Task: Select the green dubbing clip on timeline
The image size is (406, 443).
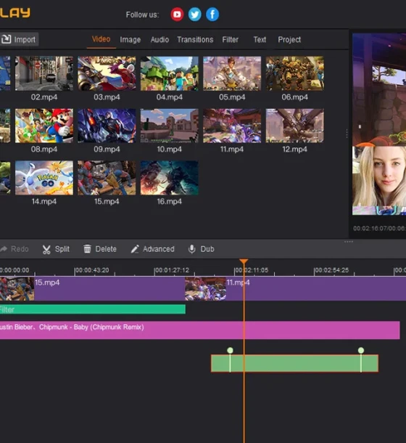Action: (x=294, y=363)
